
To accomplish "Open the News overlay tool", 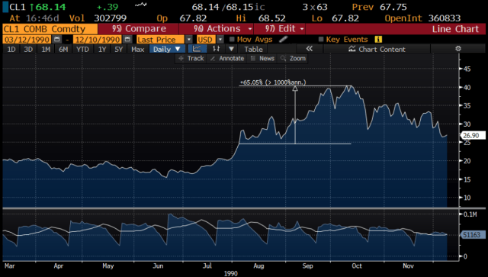I will pos(262,58).
